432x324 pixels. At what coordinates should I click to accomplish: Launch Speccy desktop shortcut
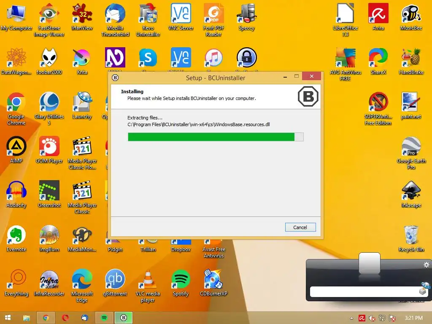coord(246,17)
